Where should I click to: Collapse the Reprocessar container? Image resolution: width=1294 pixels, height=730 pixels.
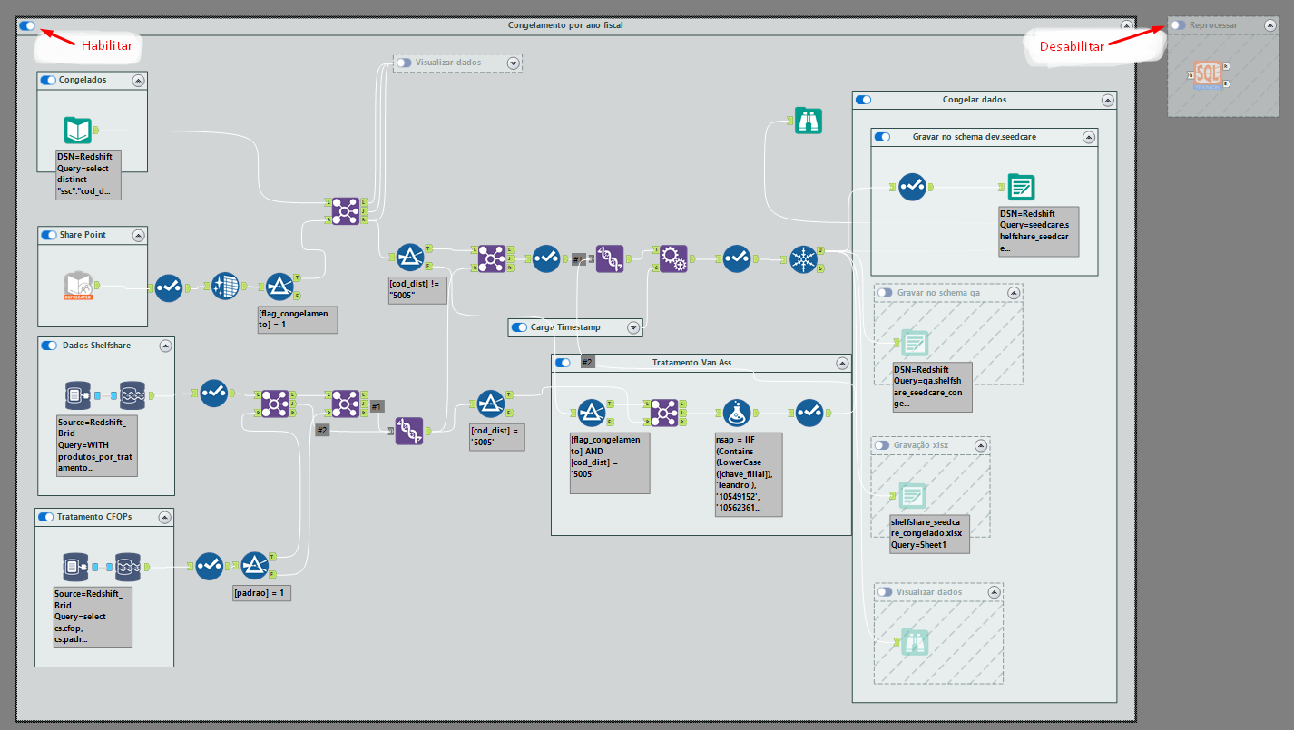click(x=1270, y=25)
